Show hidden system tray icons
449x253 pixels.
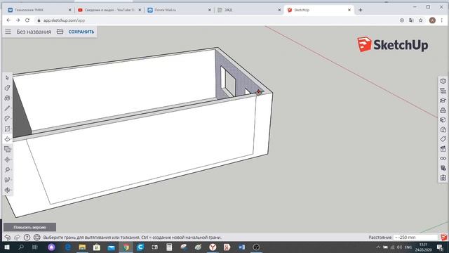378,247
